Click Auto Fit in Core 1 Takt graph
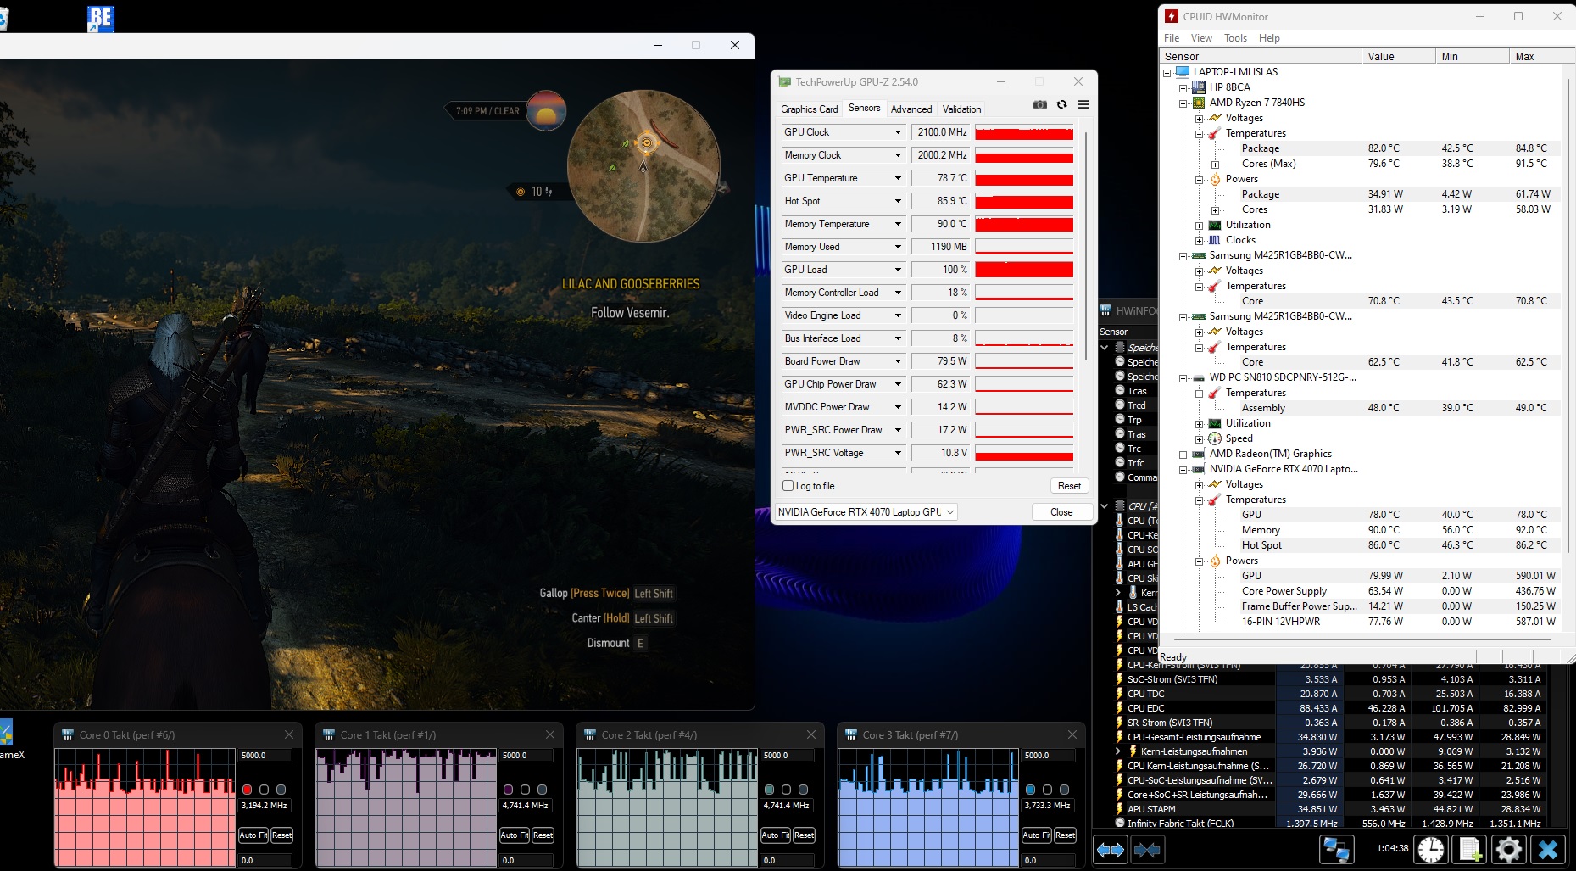 point(515,835)
